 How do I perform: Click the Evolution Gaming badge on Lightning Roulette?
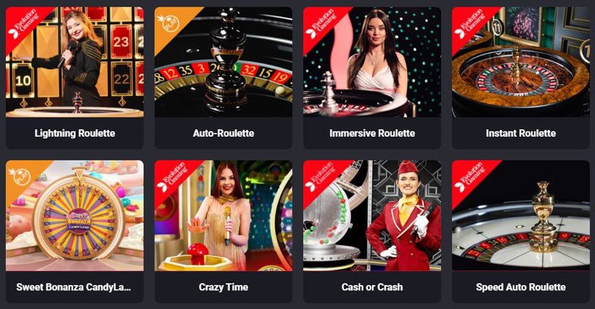24,25
